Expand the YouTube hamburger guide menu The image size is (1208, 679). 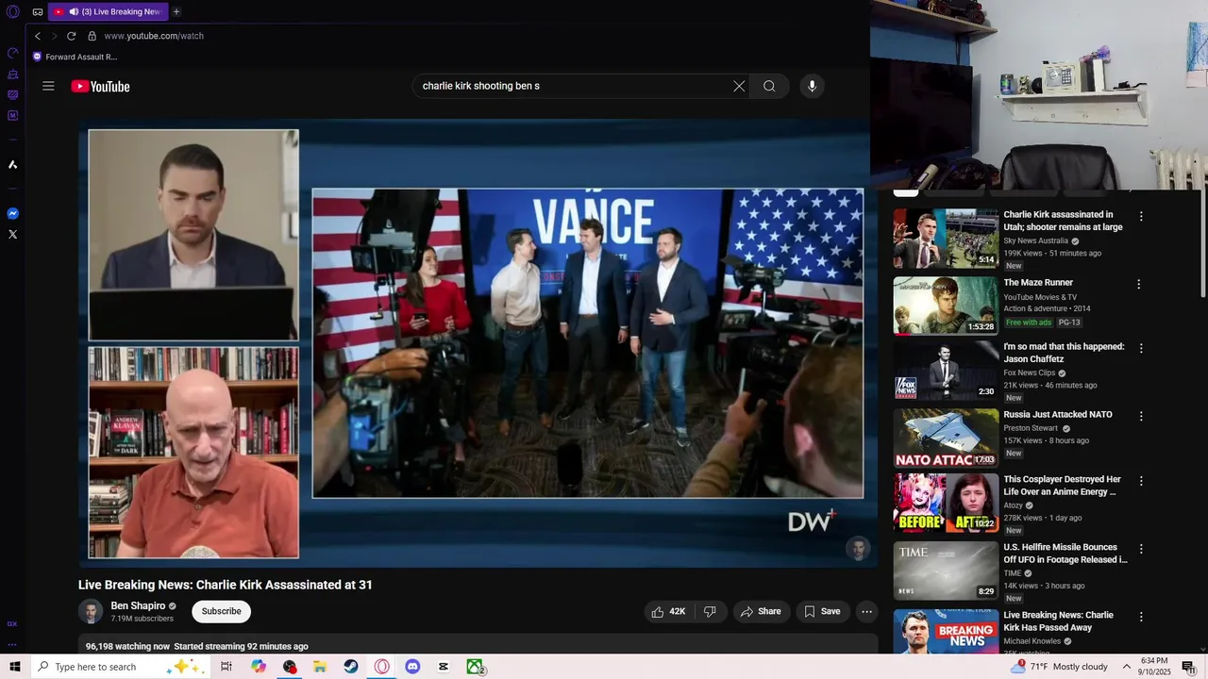[48, 86]
